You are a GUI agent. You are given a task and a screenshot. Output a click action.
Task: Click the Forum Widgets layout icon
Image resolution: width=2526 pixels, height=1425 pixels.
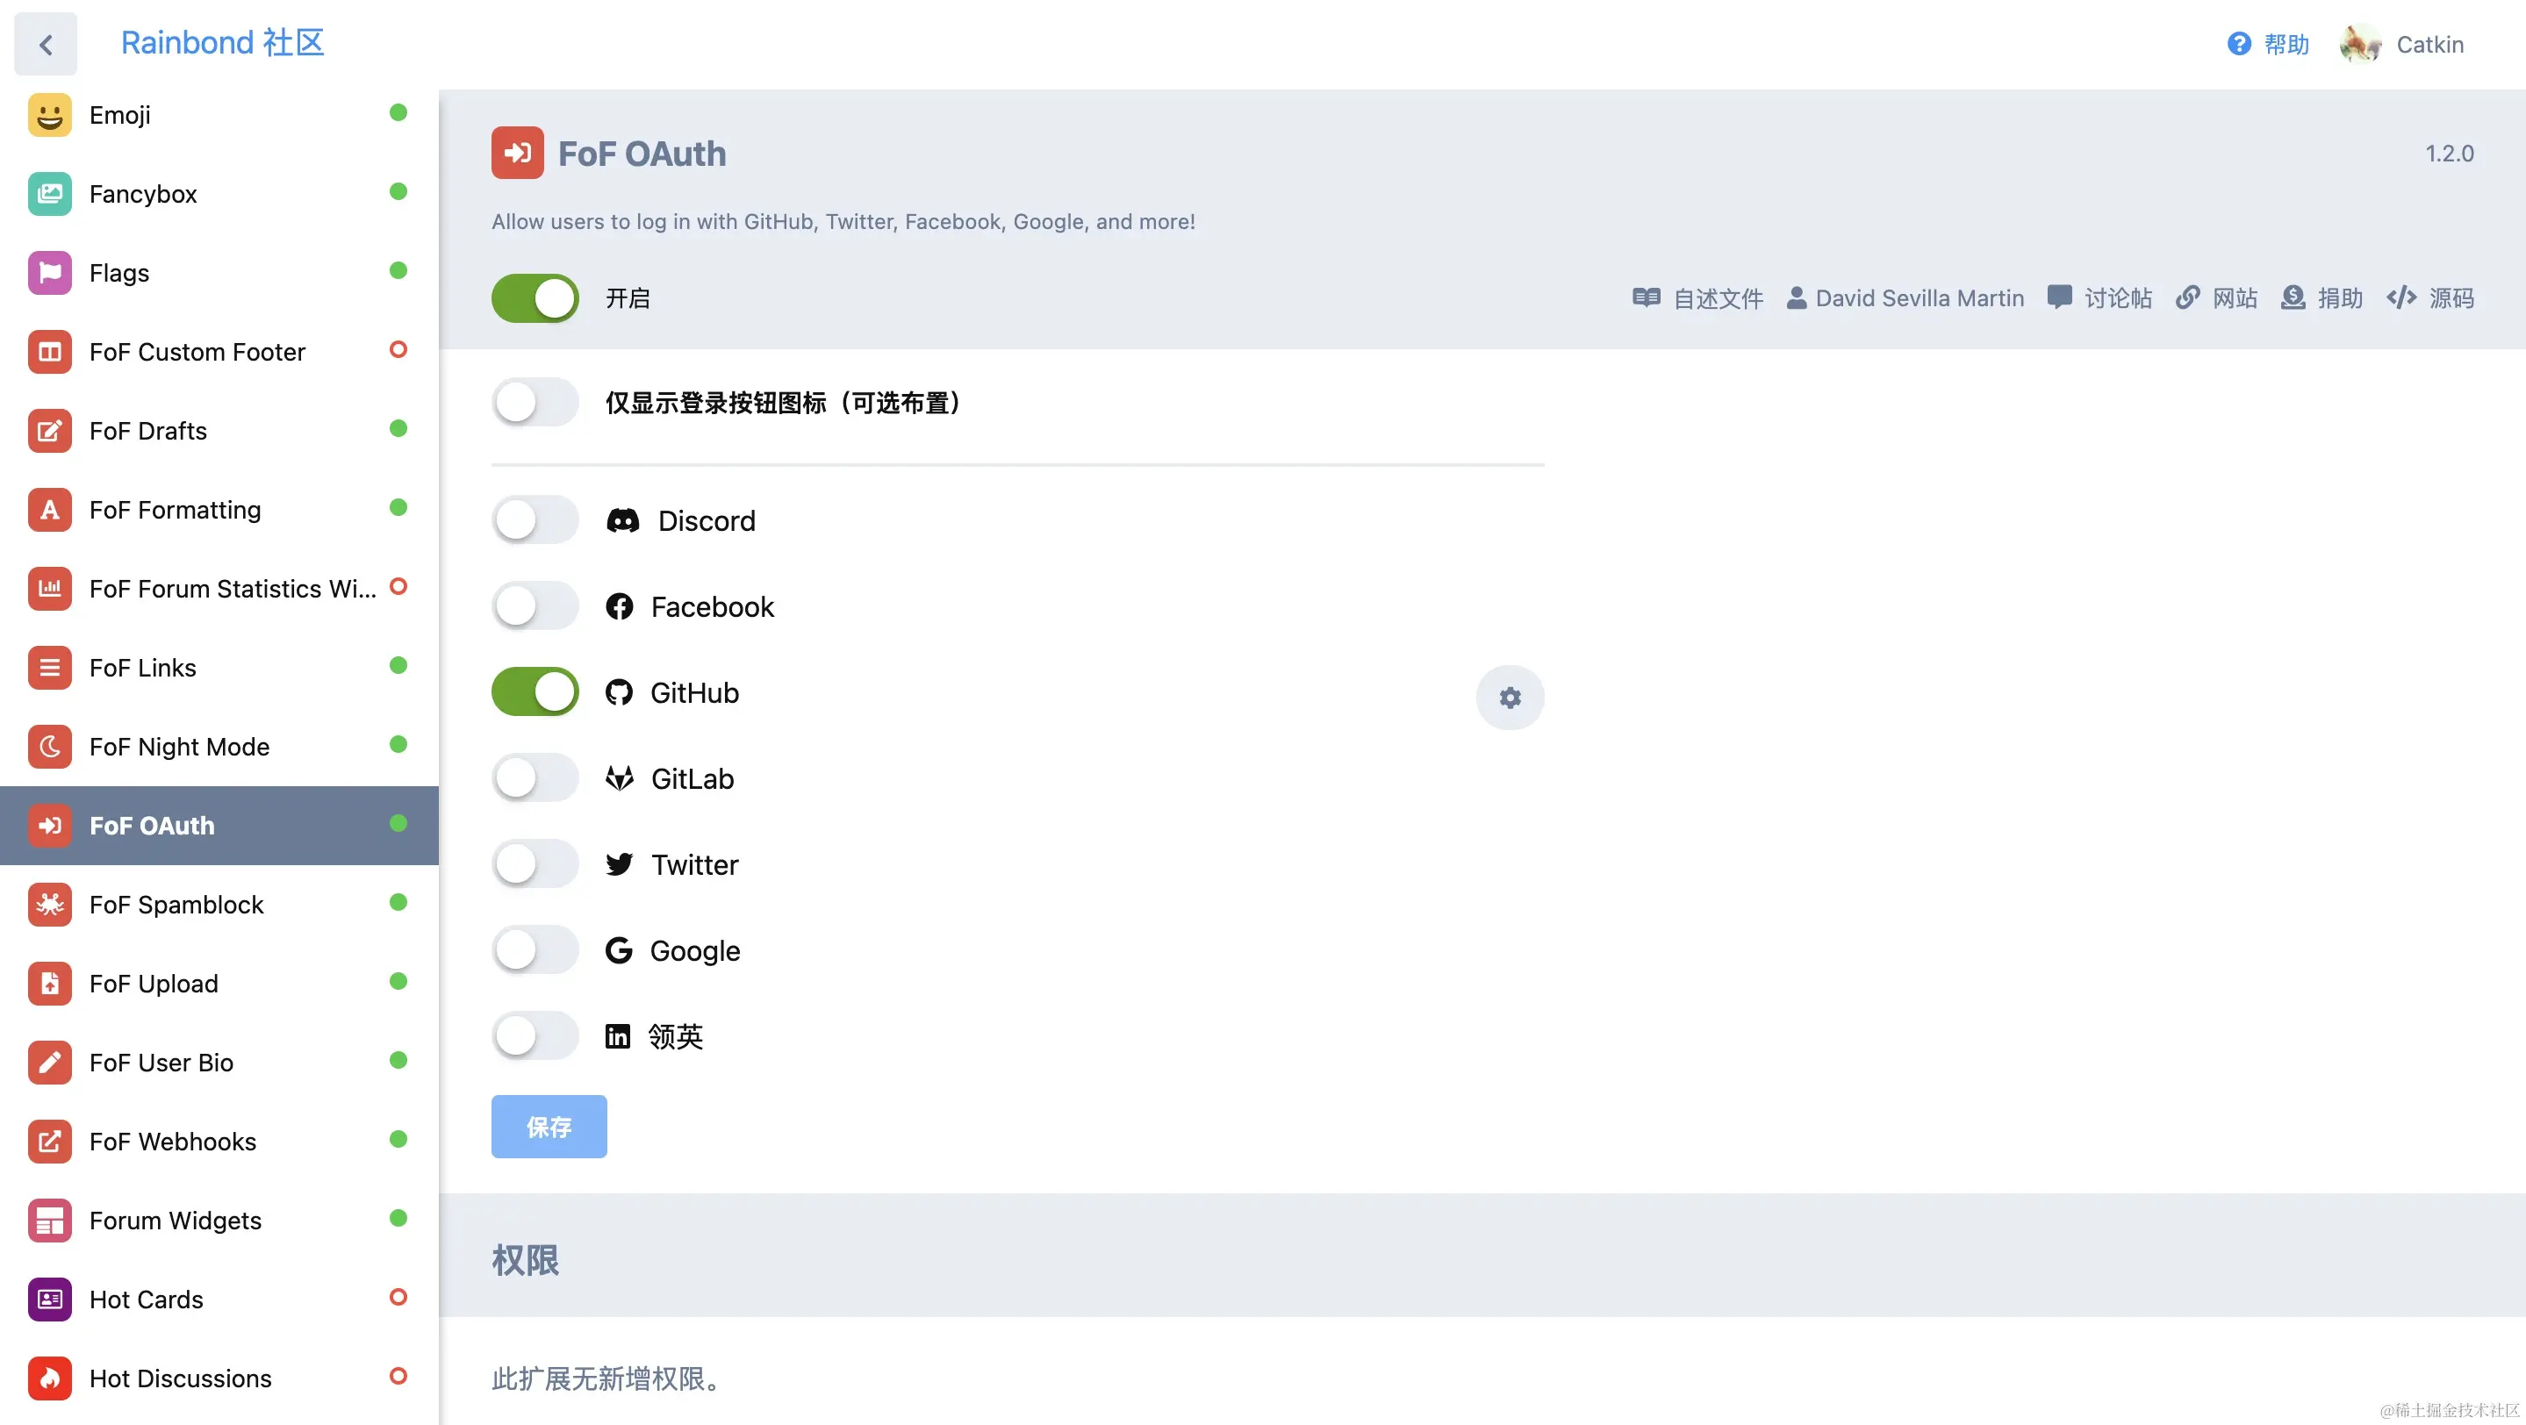50,1221
